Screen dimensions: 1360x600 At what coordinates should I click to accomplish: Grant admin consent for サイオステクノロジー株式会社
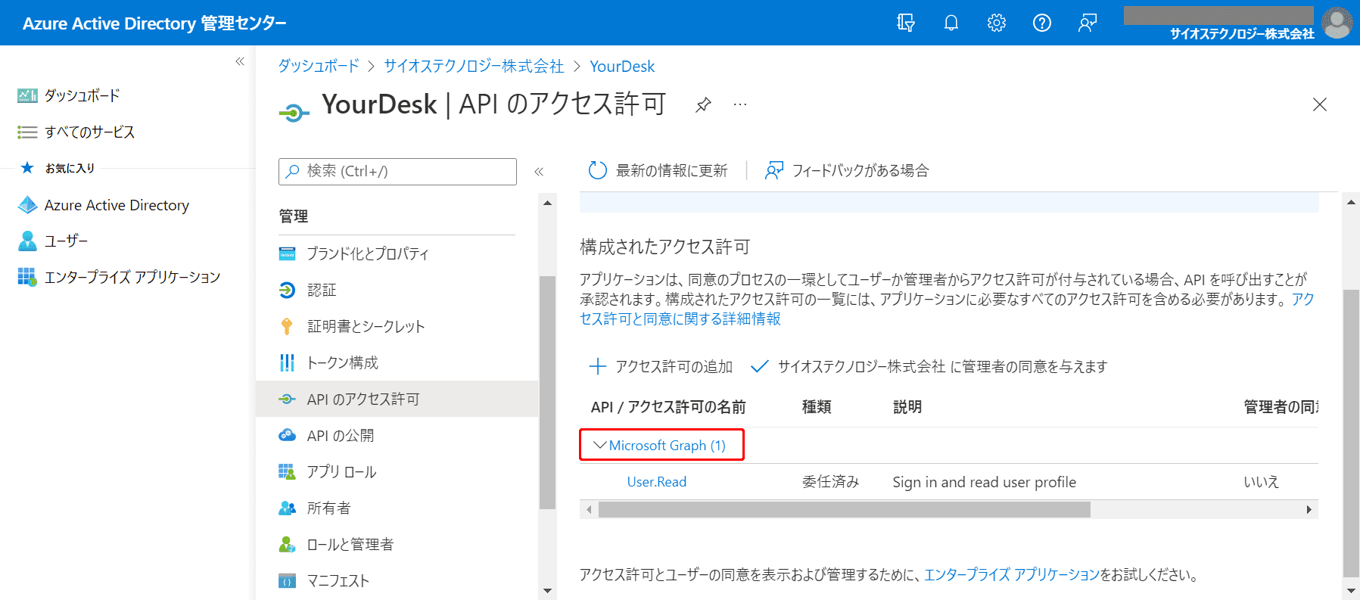tap(929, 366)
